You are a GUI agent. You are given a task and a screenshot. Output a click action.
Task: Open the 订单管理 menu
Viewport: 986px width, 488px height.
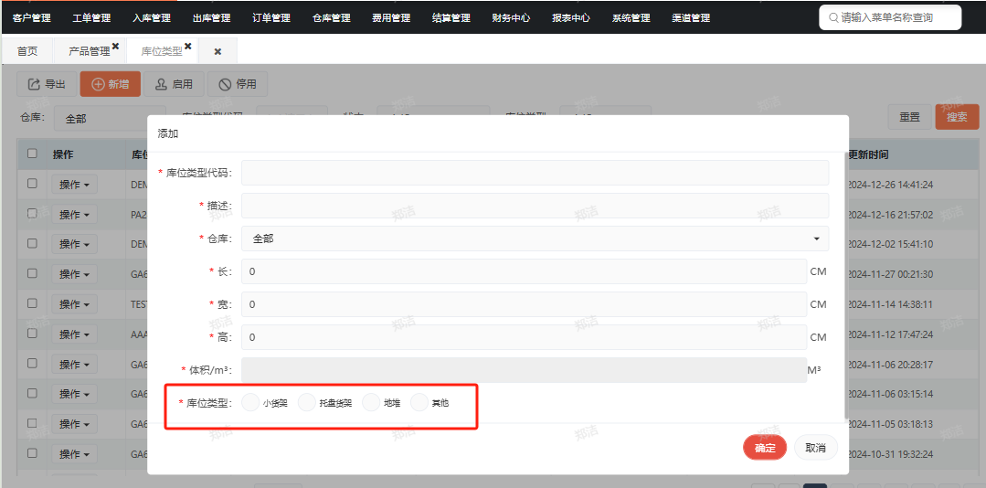pyautogui.click(x=271, y=18)
